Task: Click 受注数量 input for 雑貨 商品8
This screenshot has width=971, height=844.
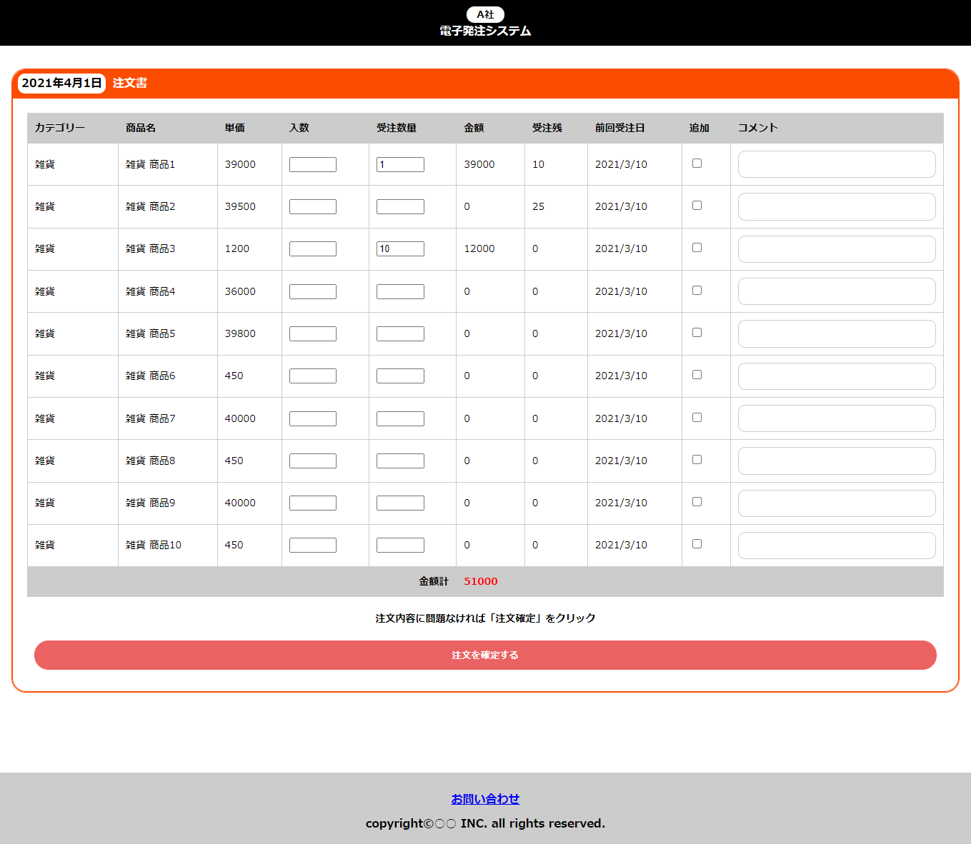Action: pos(400,461)
